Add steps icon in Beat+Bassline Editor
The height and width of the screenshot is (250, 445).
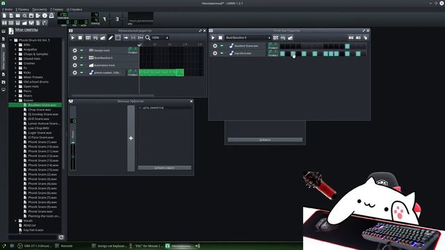point(358,37)
